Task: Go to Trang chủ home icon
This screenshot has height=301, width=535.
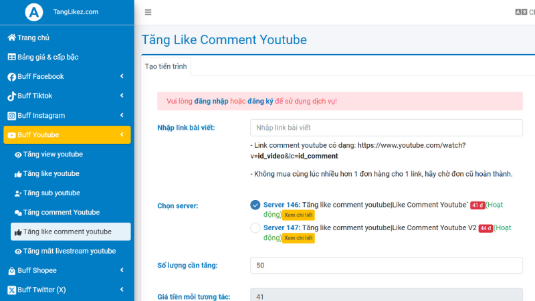Action: (11, 37)
